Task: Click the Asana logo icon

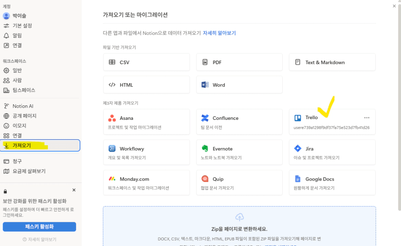Action: click(x=112, y=118)
